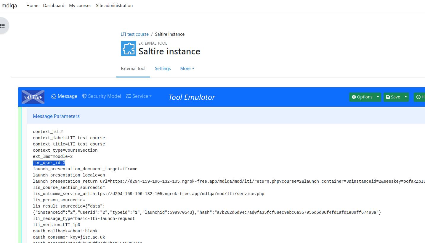The width and height of the screenshot is (425, 243).
Task: Click the Options gear button
Action: click(362, 97)
